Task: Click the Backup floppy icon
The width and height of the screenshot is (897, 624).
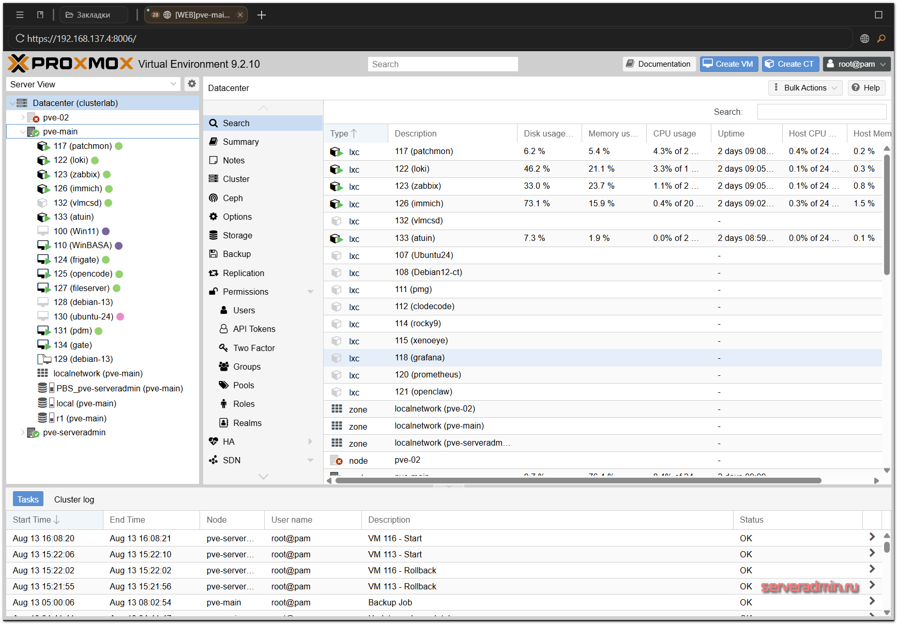Action: point(214,254)
